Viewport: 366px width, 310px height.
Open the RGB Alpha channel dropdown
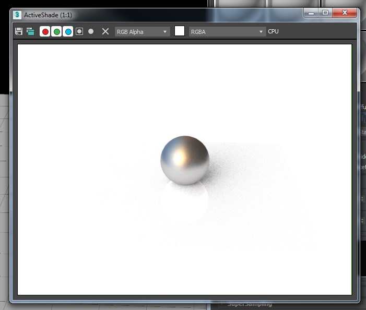click(x=142, y=31)
